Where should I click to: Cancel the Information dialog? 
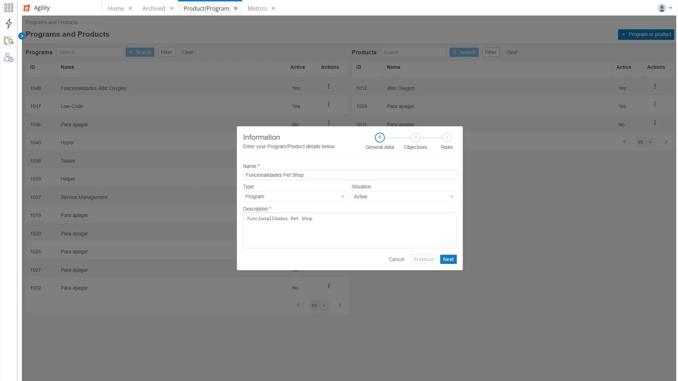397,259
